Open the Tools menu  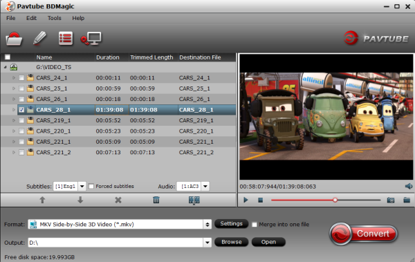54,18
